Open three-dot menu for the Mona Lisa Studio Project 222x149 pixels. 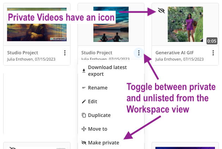[65, 53]
